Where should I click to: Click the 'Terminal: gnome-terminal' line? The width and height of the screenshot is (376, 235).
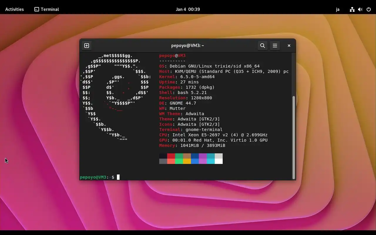[x=191, y=130]
